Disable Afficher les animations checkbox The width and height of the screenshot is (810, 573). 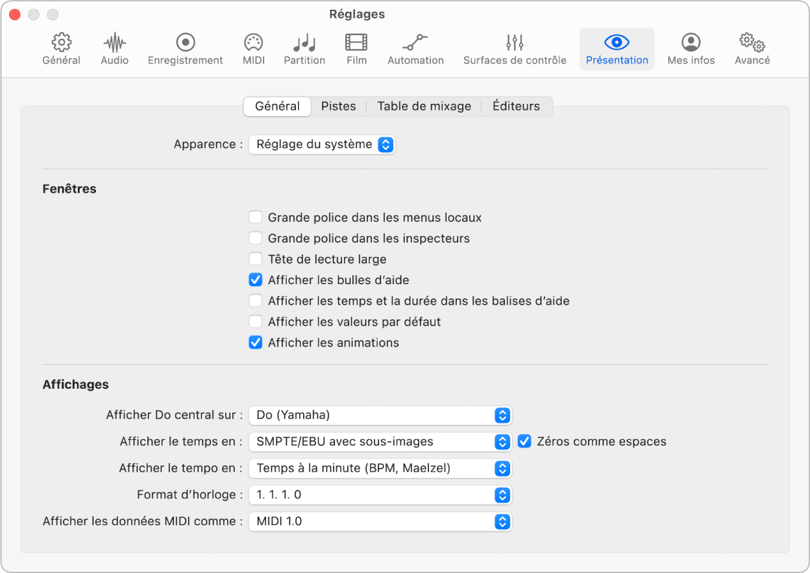point(256,342)
